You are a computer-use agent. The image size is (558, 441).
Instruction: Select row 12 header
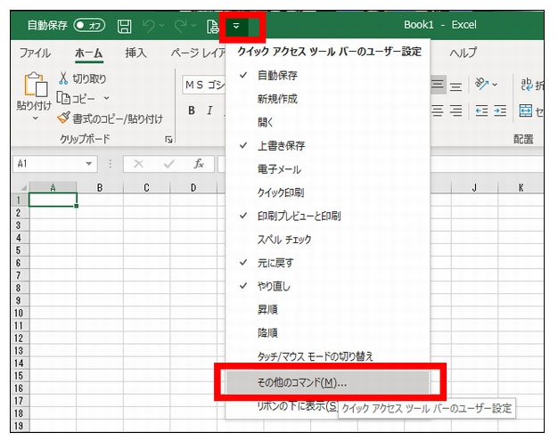coord(18,339)
